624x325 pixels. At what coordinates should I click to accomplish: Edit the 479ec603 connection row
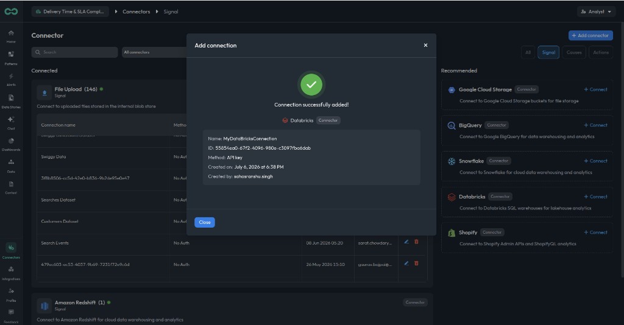406,263
